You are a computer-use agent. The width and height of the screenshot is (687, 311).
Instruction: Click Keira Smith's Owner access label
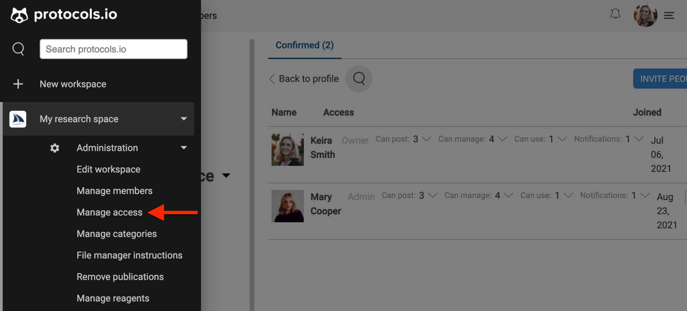[355, 140]
